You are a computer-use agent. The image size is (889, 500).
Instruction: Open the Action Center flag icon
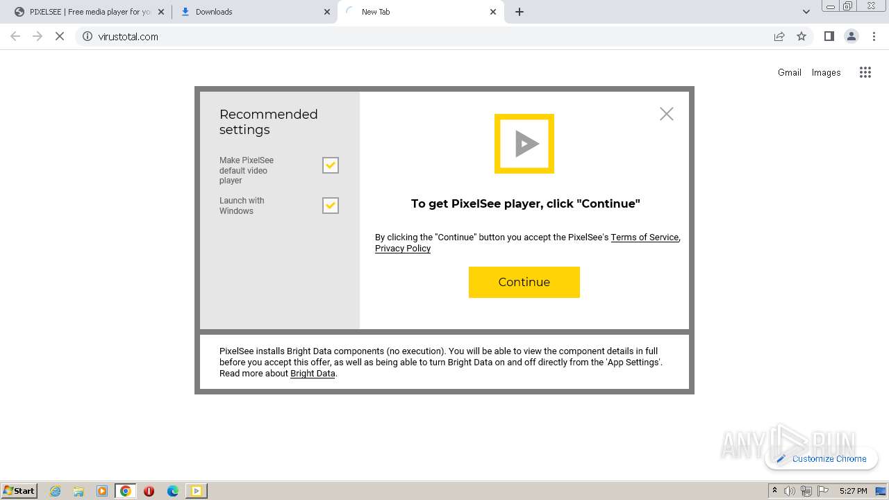pyautogui.click(x=822, y=491)
